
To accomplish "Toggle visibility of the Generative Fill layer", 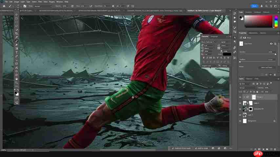I will (240, 109).
